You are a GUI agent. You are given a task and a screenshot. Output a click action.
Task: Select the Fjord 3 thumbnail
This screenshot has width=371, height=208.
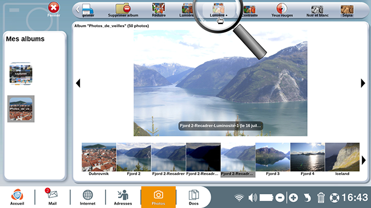273,157
